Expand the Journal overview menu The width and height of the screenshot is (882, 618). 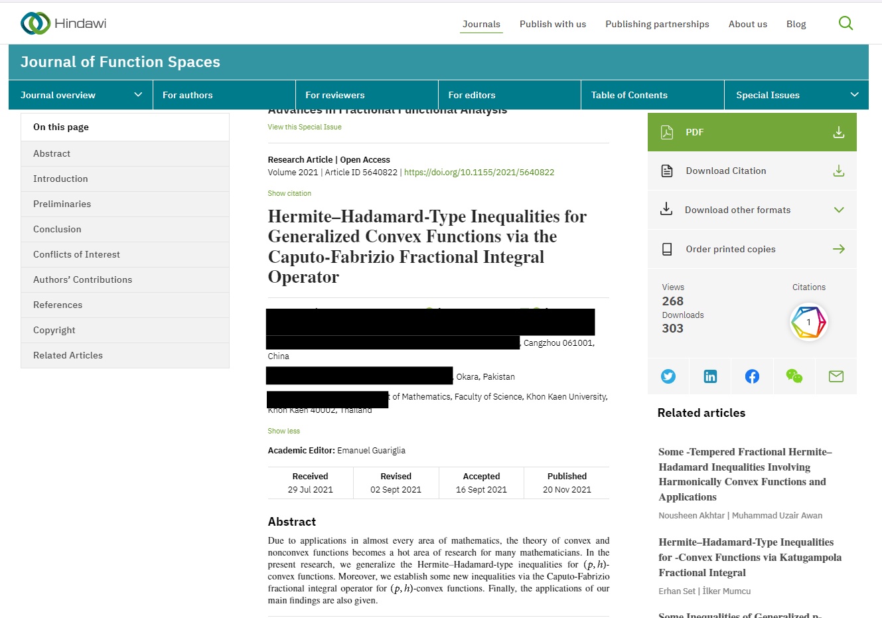pos(80,95)
